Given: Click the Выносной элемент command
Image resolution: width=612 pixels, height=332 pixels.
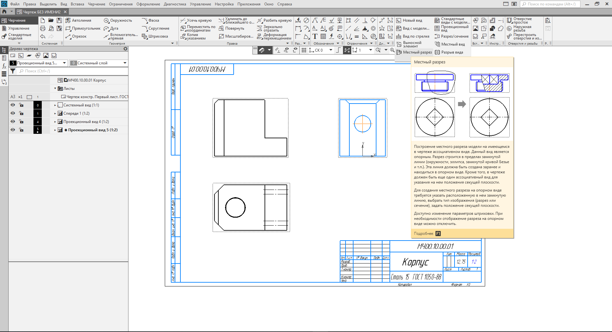Looking at the screenshot, I should (x=409, y=44).
